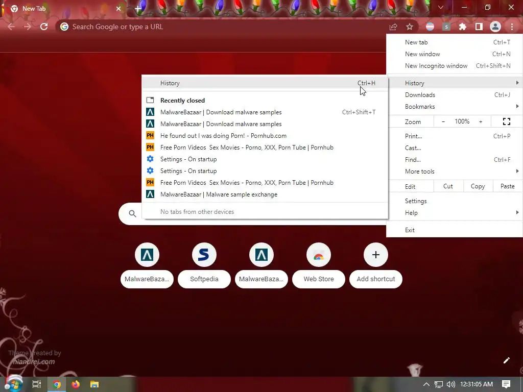Click Add shortcut plus tile
The height and width of the screenshot is (392, 523).
point(376,265)
